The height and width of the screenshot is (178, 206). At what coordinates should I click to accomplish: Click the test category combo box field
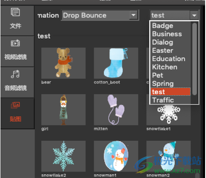pyautogui.click(x=174, y=15)
